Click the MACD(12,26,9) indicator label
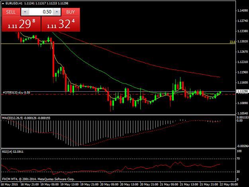 coord(12,118)
